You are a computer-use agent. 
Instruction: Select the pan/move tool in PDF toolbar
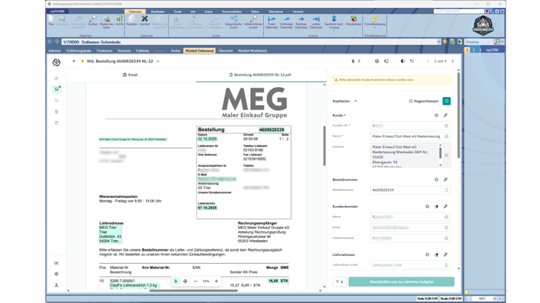(185, 281)
